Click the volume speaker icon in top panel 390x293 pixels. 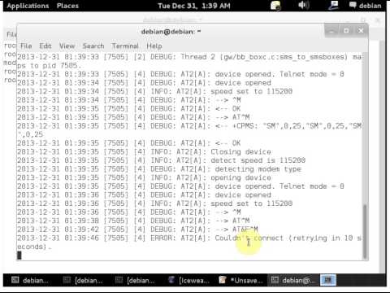[x=303, y=5]
